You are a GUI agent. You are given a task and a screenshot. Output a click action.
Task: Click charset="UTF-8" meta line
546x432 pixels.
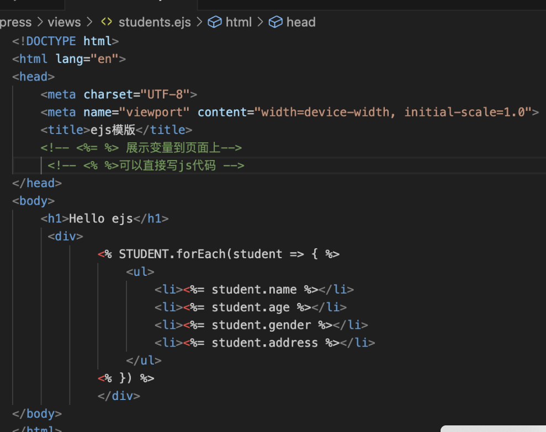119,94
